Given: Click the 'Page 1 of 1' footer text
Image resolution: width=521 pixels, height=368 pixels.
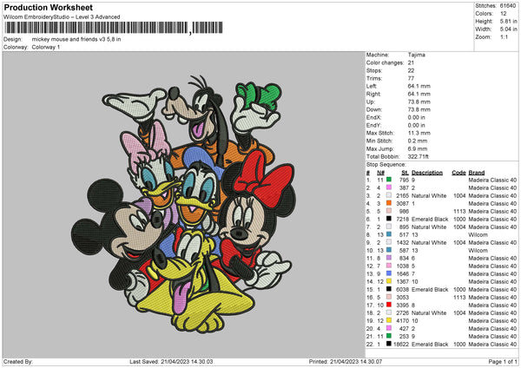Looking at the screenshot, I should (x=503, y=362).
